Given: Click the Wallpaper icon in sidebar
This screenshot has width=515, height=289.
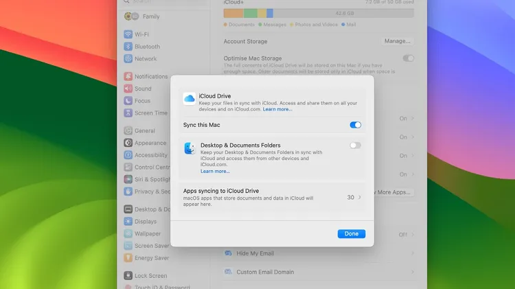Looking at the screenshot, I should (x=128, y=233).
